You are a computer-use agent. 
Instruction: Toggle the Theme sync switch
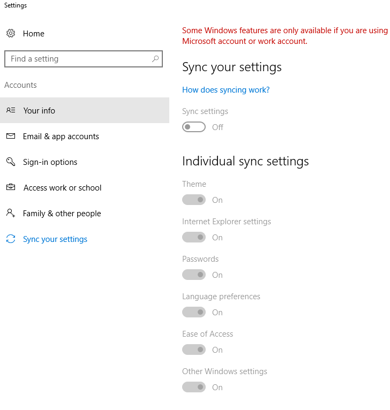194,200
